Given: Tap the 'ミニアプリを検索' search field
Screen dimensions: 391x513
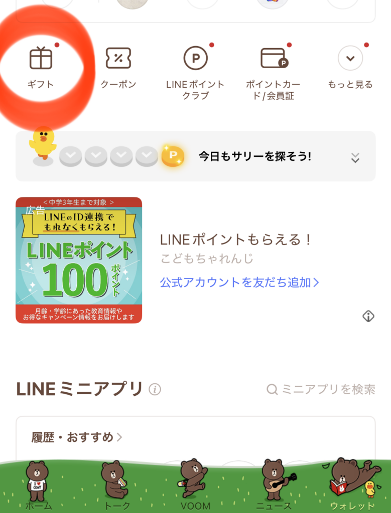Looking at the screenshot, I should [x=321, y=389].
